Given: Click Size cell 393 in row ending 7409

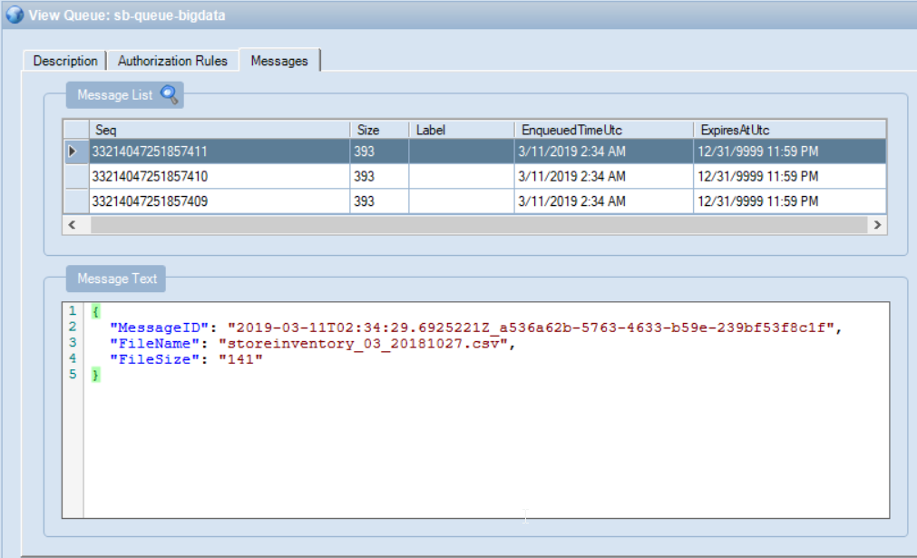Looking at the screenshot, I should (x=379, y=201).
